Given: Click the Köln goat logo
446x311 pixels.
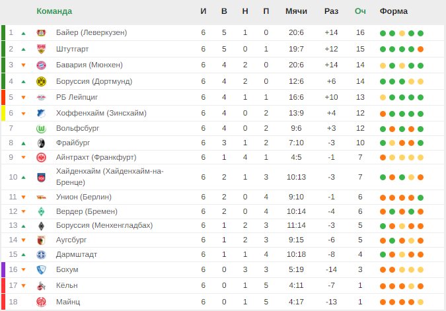Looking at the screenshot, I should pos(41,286).
